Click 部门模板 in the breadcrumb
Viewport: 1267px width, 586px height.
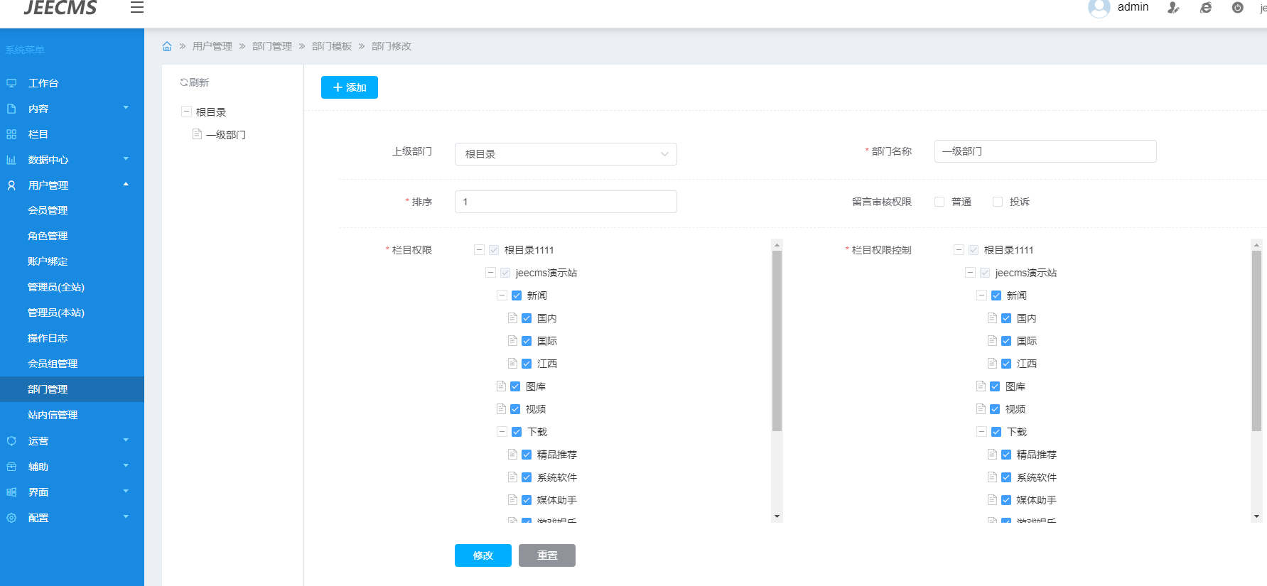332,46
